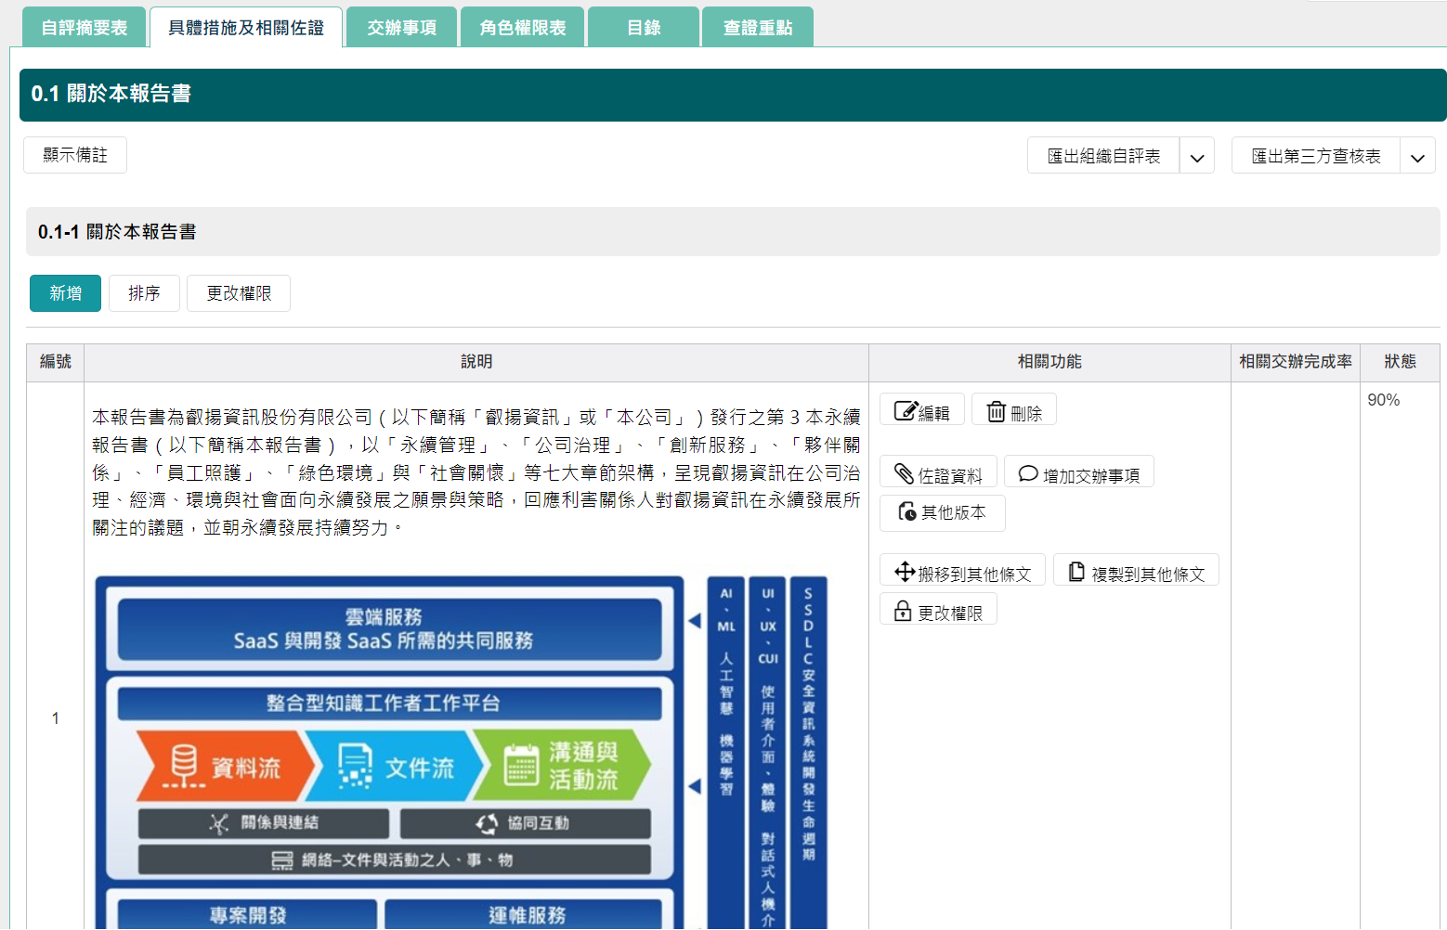Click the 顯示備註 button
1447x930 pixels.
click(x=75, y=155)
